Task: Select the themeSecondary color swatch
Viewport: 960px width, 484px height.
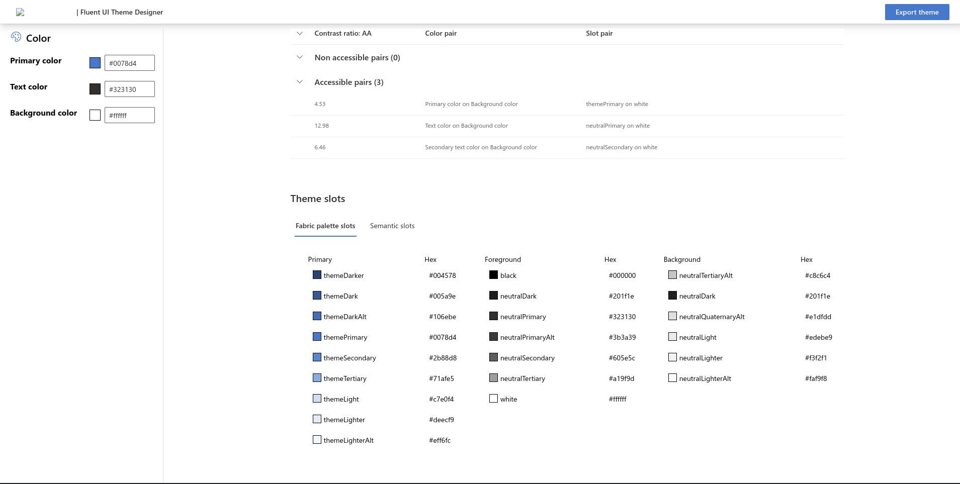Action: tap(317, 357)
